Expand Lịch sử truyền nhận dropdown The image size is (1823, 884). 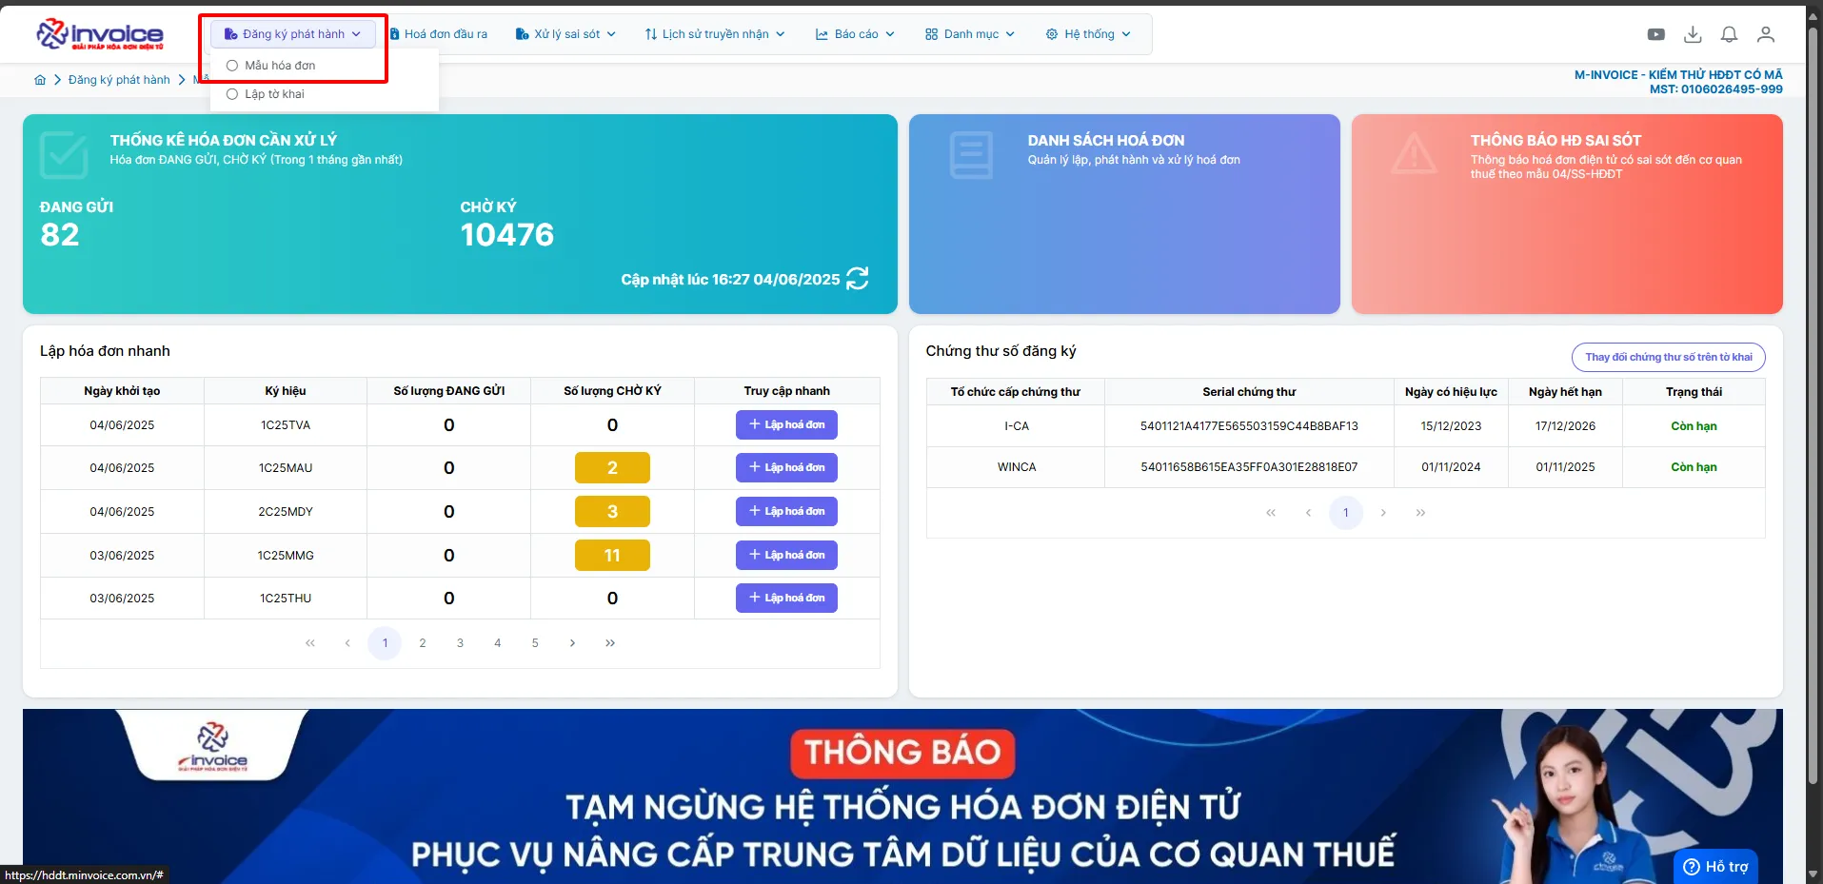point(715,34)
